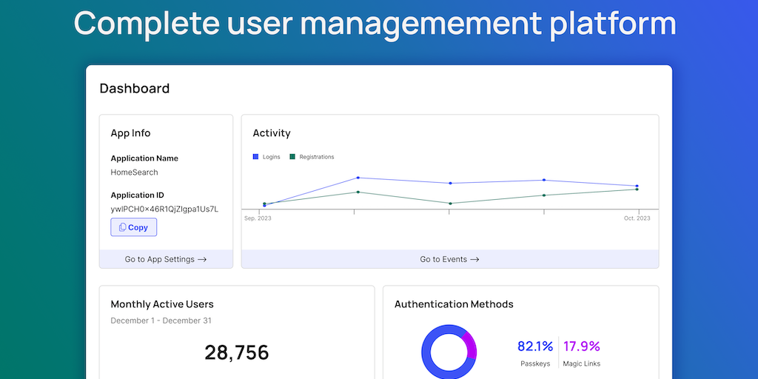Click the Sep. 2023 axis label
The image size is (758, 379).
(x=258, y=218)
